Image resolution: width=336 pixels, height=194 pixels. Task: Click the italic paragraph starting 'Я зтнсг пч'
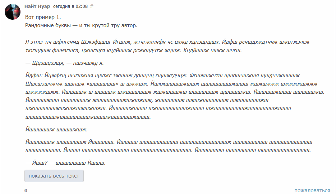point(167,46)
